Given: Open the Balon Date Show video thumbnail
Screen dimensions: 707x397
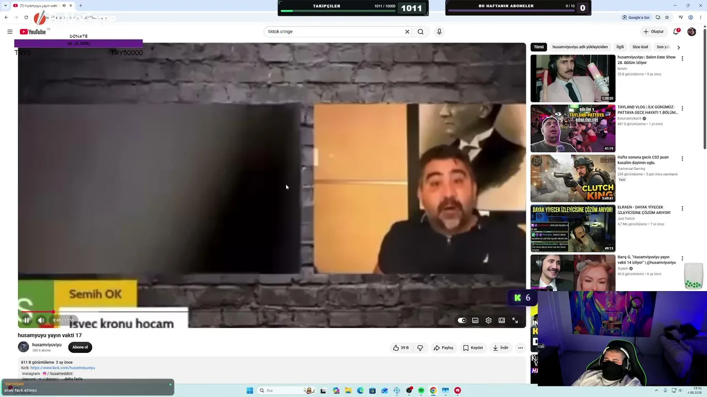Looking at the screenshot, I should pos(573,78).
